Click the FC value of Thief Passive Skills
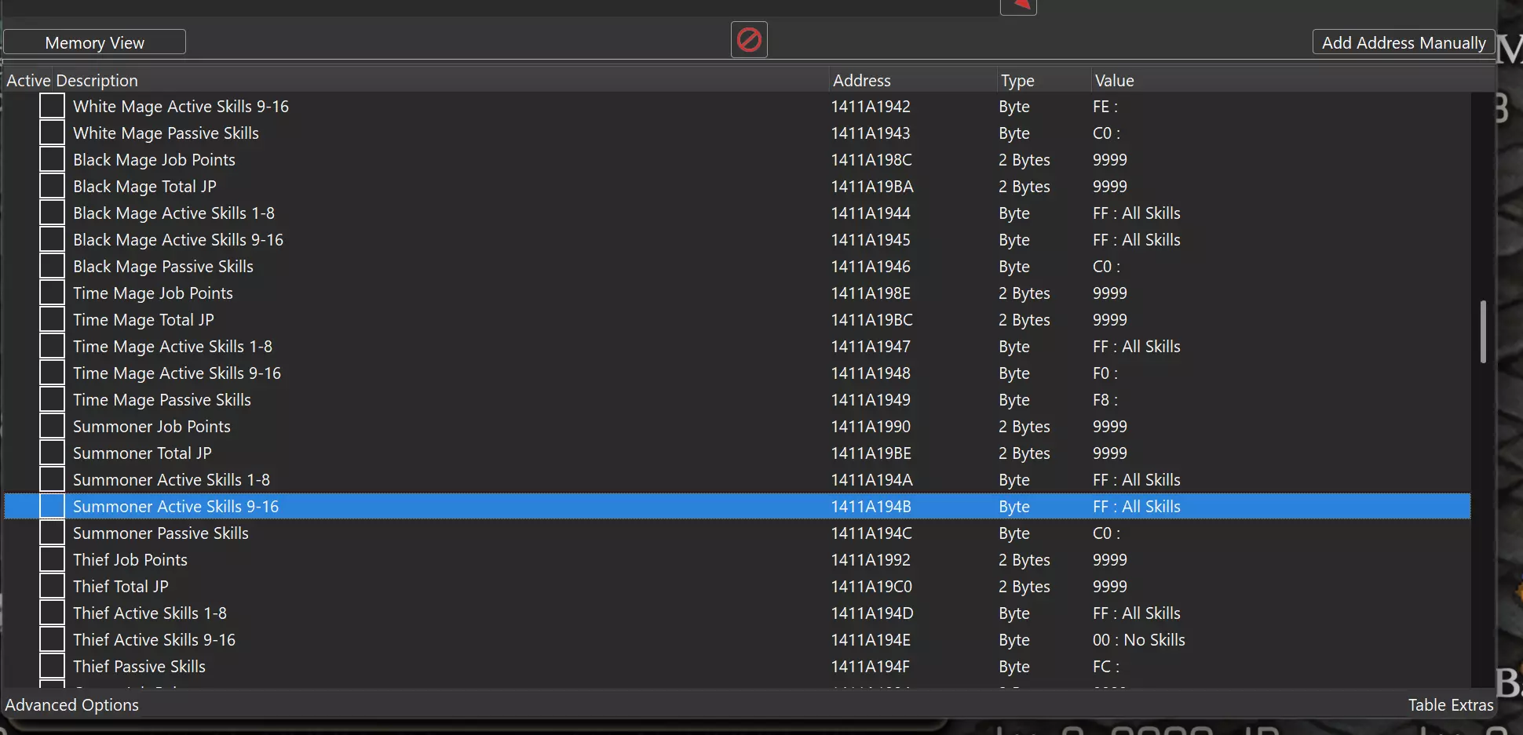This screenshot has width=1523, height=735. [x=1106, y=666]
